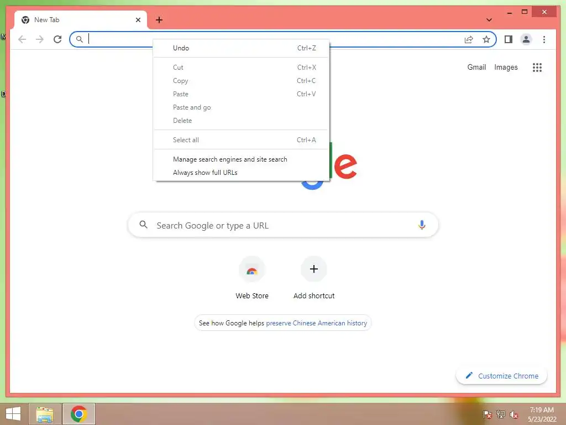Viewport: 566px width, 425px height.
Task: Toggle Always show full URLs
Action: point(241,173)
